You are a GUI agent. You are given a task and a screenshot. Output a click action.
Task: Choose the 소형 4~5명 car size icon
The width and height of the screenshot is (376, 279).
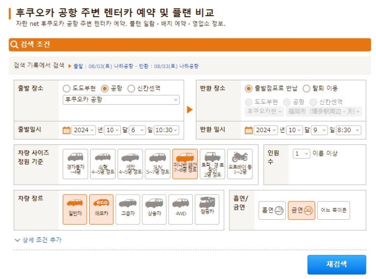tap(103, 164)
